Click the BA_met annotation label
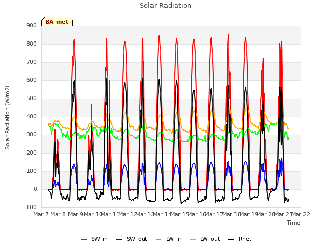This screenshot has width=332, height=249. pos(57,22)
